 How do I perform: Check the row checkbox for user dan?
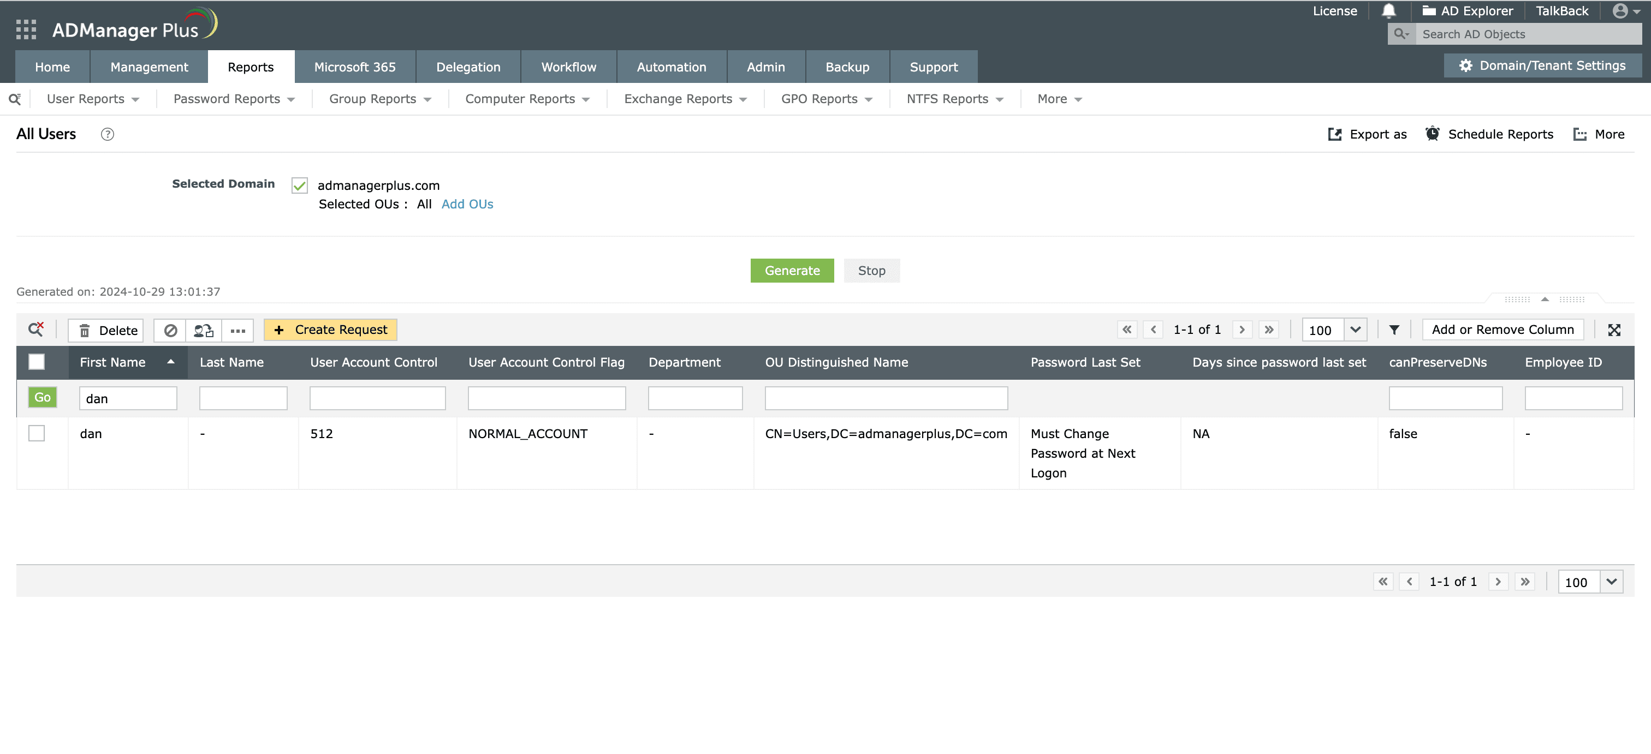pyautogui.click(x=37, y=433)
